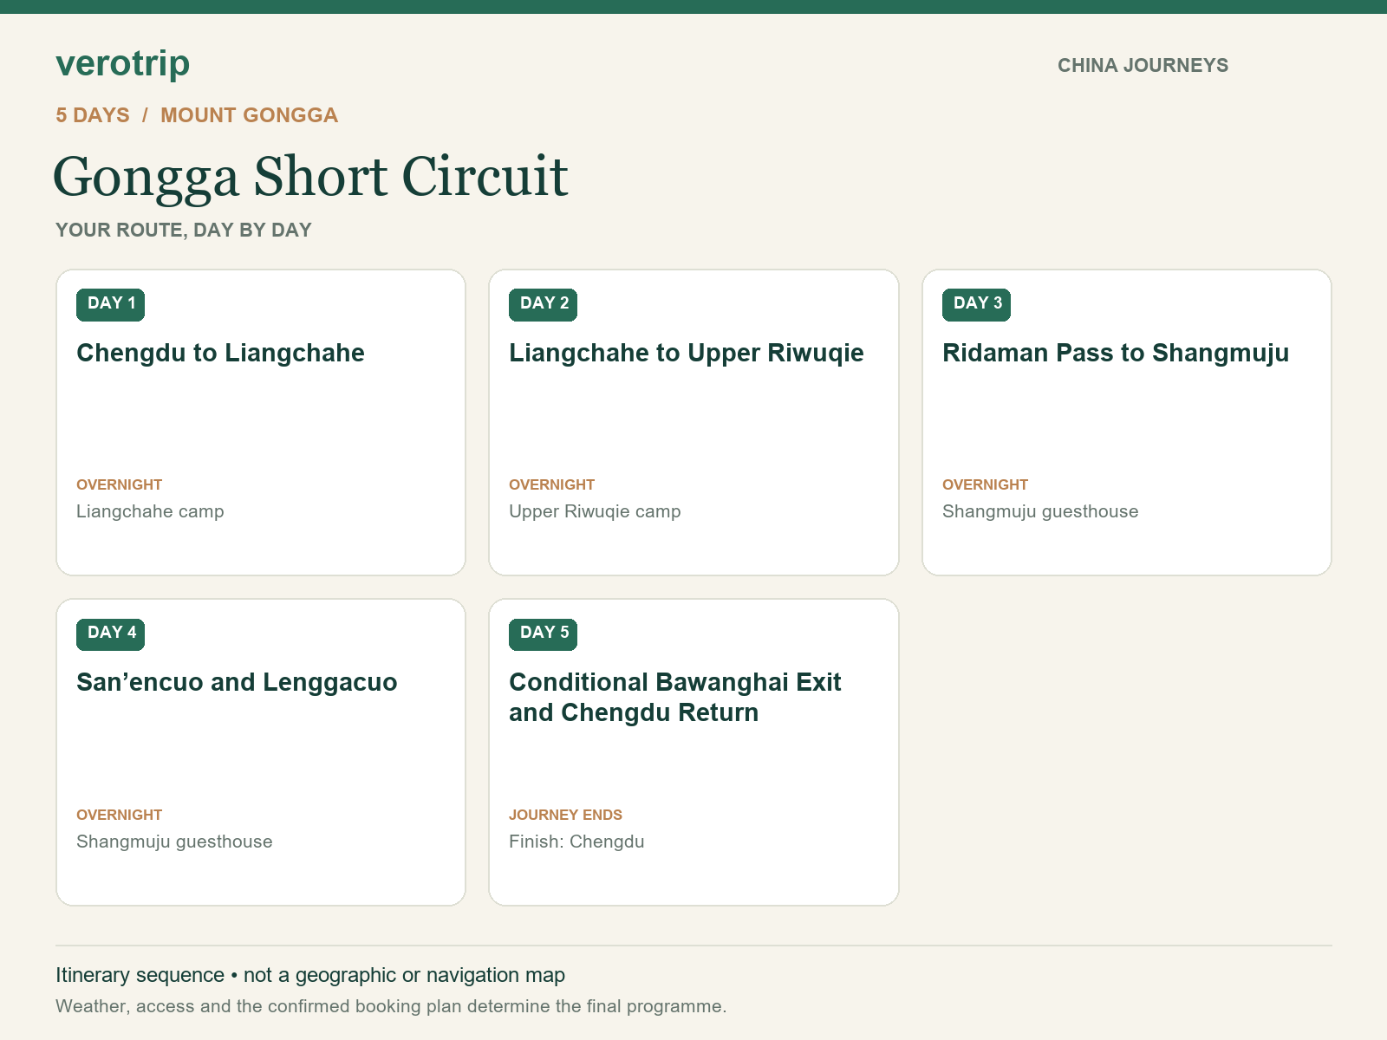Open Liangchahe to Upper Riwuqie title
Viewport: 1387px width, 1040px height.
coord(687,354)
